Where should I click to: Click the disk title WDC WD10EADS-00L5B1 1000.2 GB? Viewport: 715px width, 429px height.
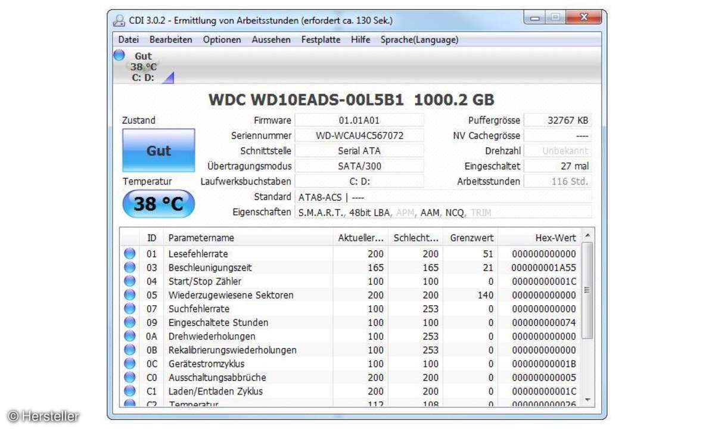[x=352, y=100]
